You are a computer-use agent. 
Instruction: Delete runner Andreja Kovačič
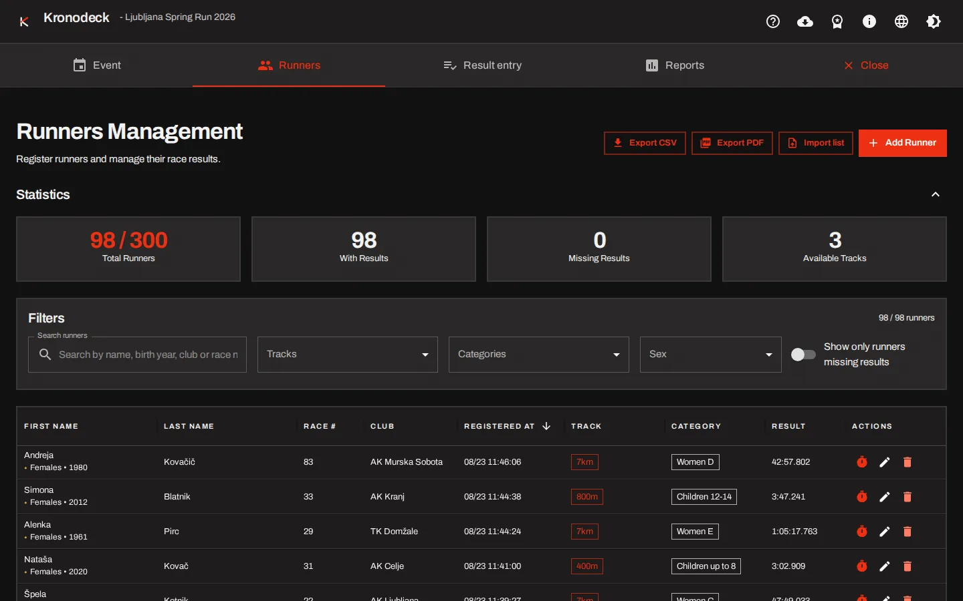point(907,462)
